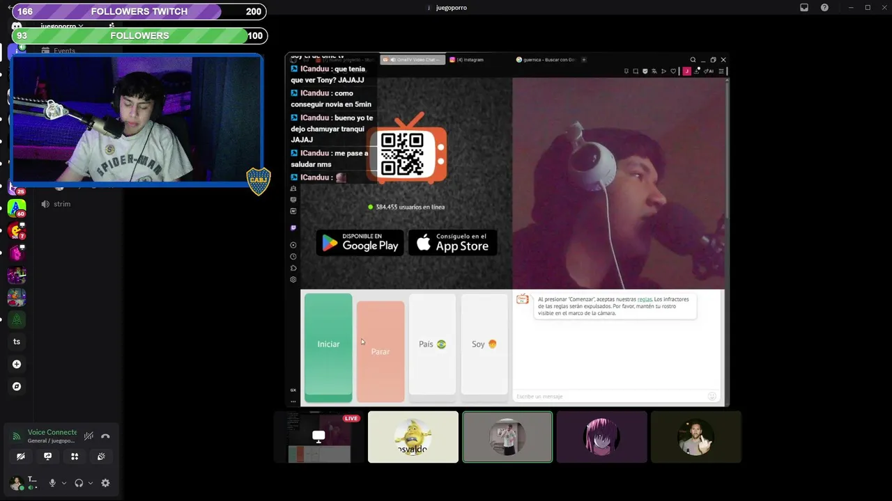This screenshot has width=892, height=501.
Task: Toggle Discord noise suppression
Action: coord(89,436)
